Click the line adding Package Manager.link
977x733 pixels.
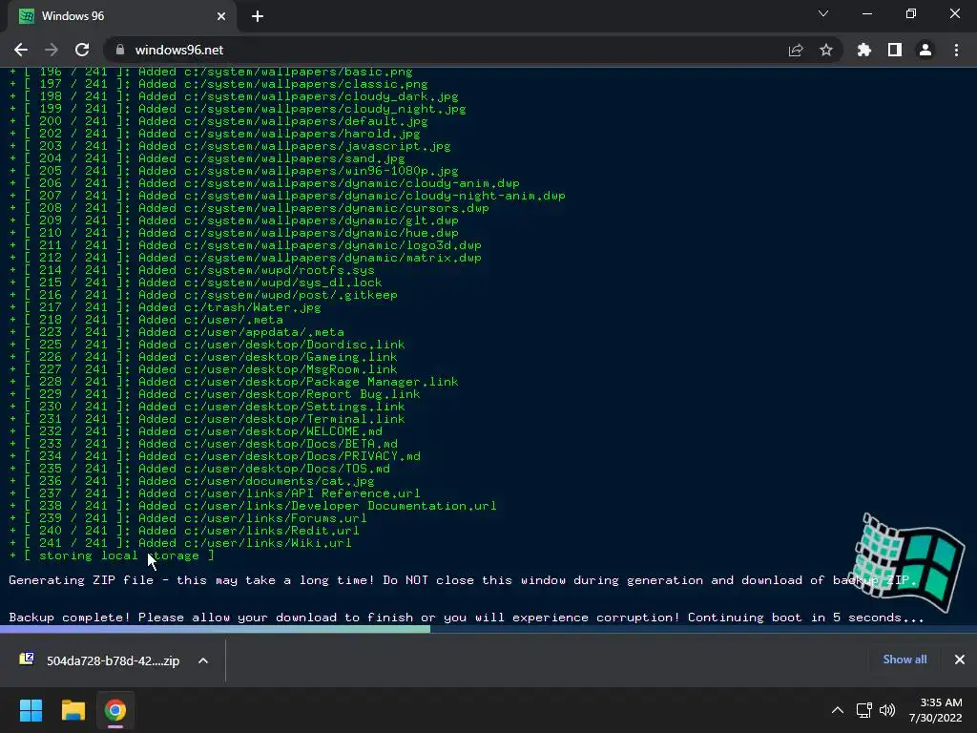(x=234, y=382)
